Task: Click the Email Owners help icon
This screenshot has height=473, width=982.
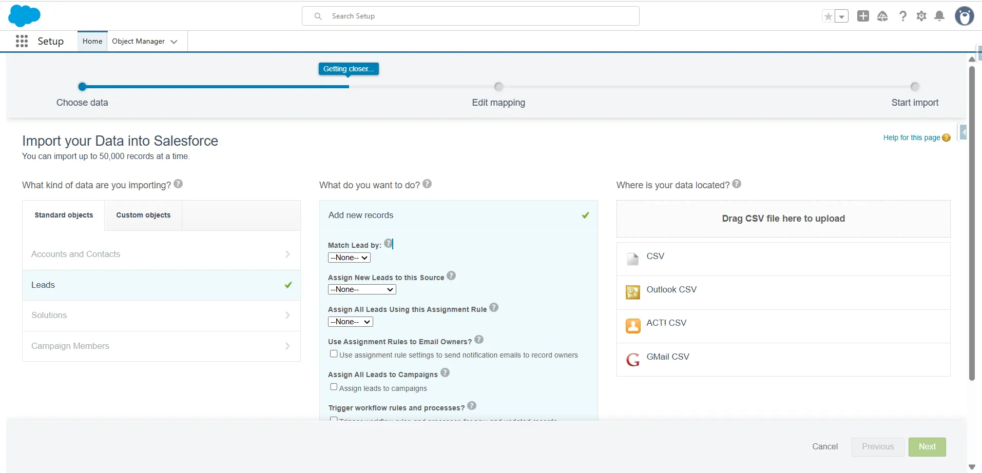Action: (x=479, y=340)
